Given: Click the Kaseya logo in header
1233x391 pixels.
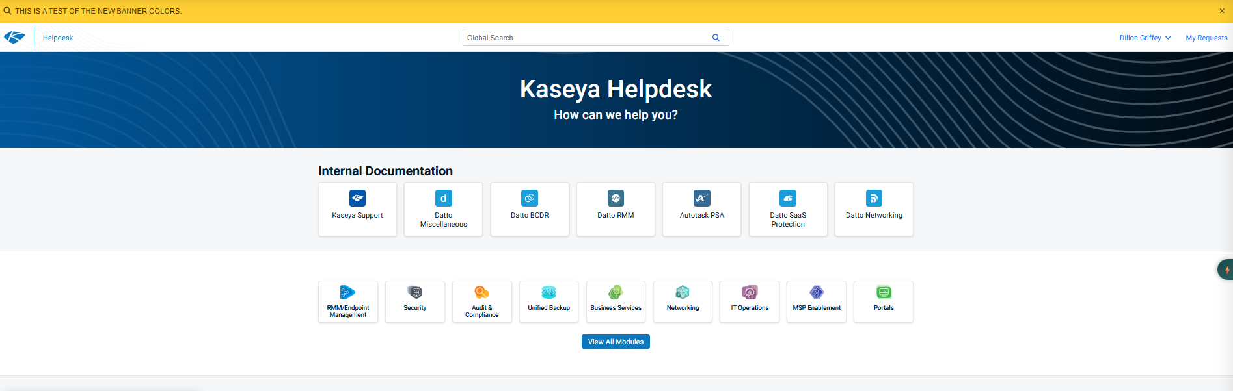Looking at the screenshot, I should pos(14,38).
